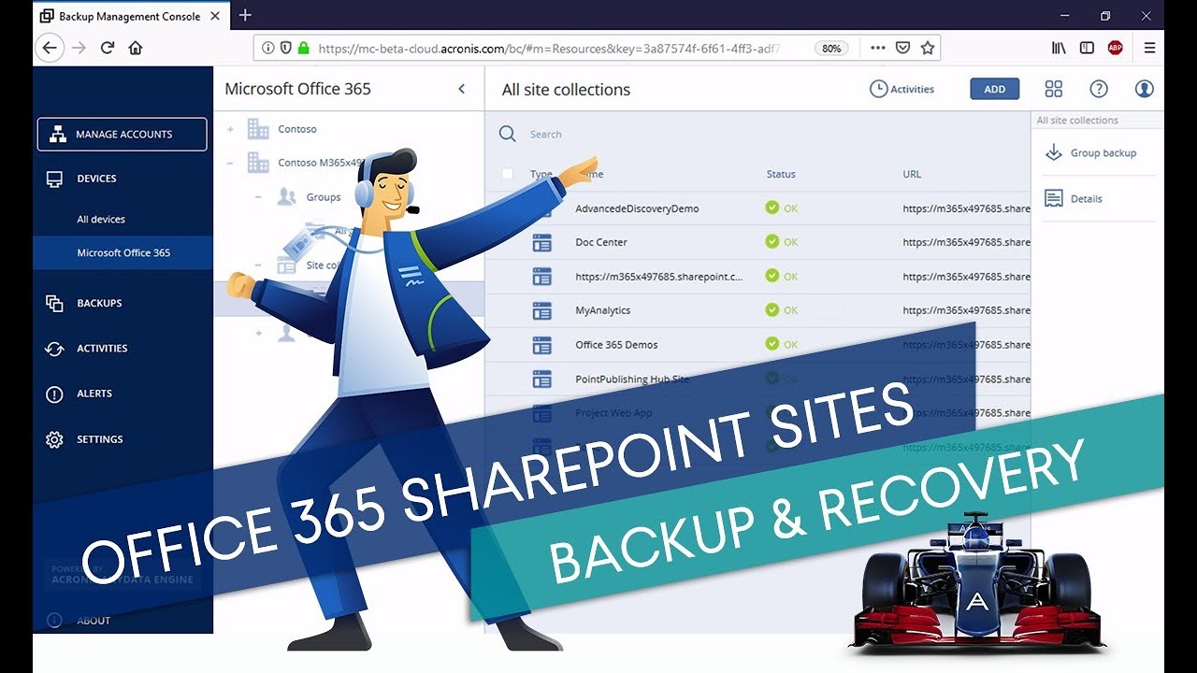The image size is (1197, 673).
Task: Toggle the browser sidebar icon
Action: point(1087,48)
